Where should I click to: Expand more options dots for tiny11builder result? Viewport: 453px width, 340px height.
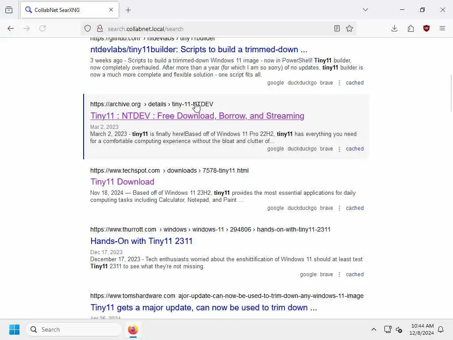pyautogui.click(x=339, y=83)
